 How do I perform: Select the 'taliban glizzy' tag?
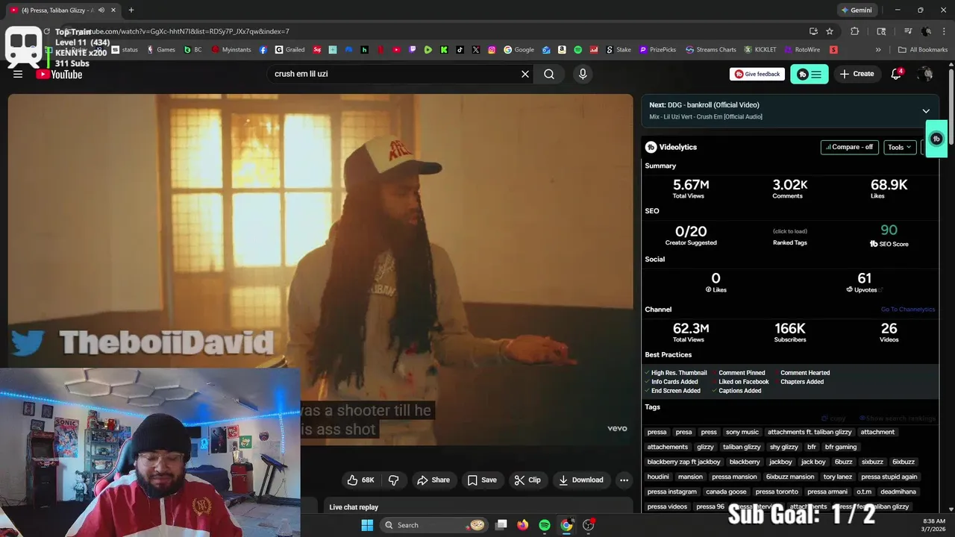(742, 447)
